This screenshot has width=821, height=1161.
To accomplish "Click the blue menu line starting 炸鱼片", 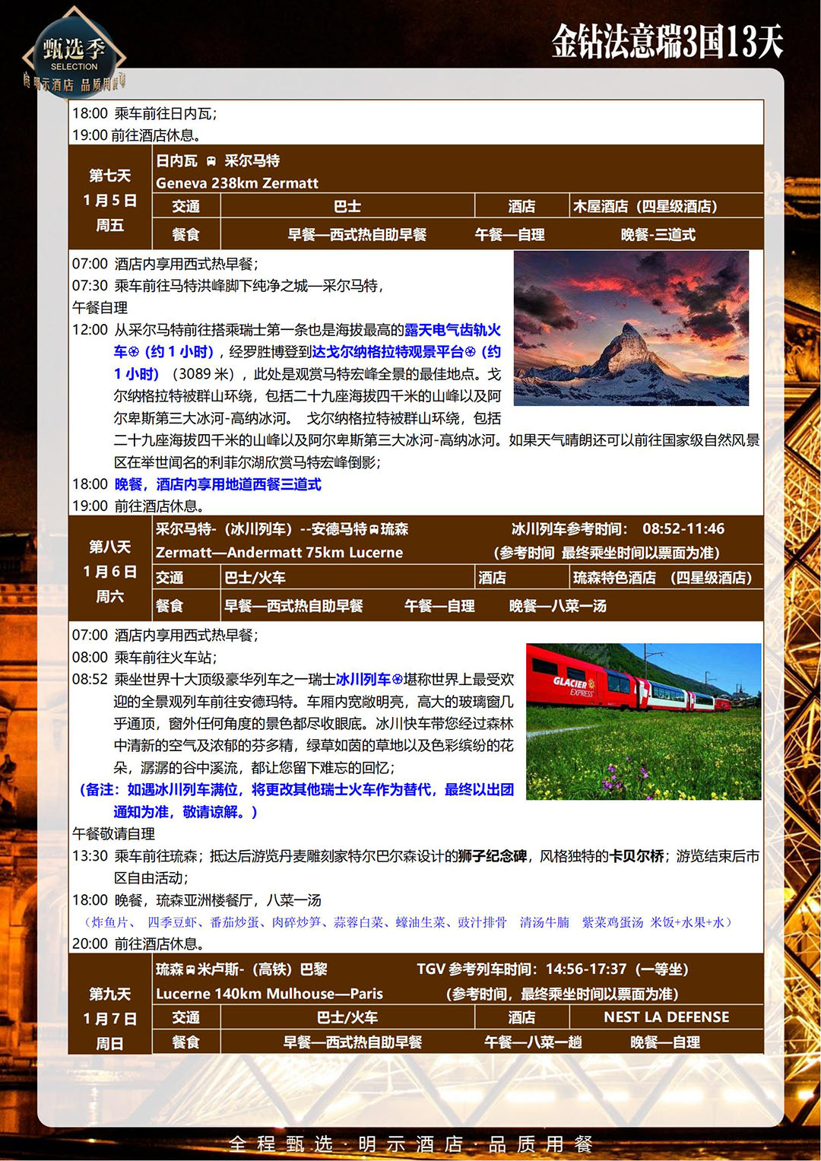I will (407, 922).
